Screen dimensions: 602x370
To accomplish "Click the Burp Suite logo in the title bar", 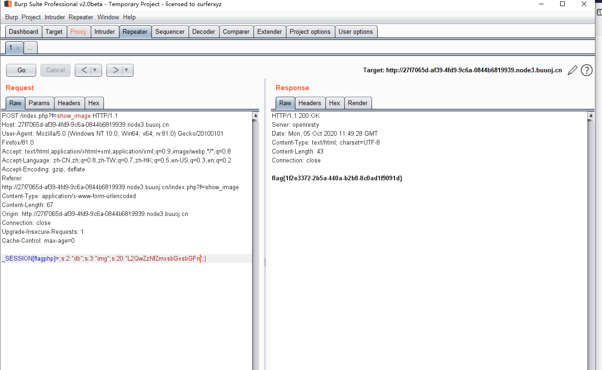I will (x=8, y=4).
